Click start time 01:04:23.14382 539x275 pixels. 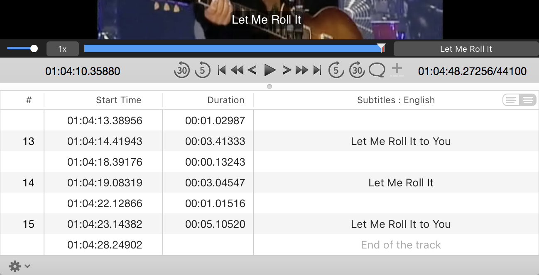coord(105,224)
